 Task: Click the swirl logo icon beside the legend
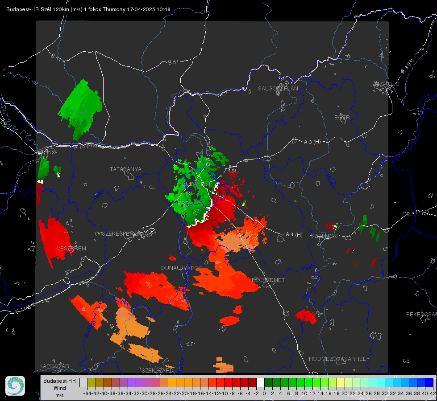click(x=15, y=386)
